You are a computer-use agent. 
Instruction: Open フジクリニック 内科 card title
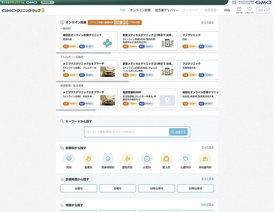pos(191,35)
